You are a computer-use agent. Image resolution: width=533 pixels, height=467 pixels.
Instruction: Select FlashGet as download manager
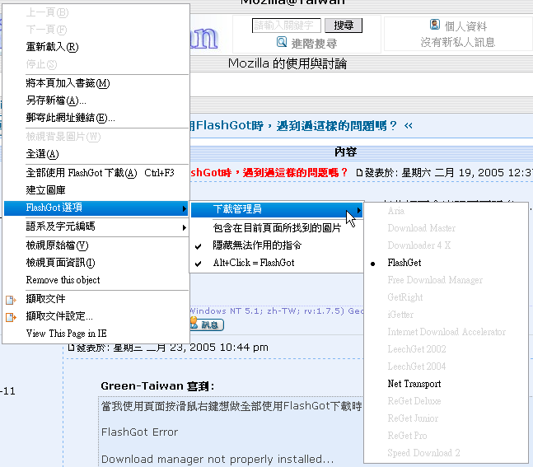(446, 263)
